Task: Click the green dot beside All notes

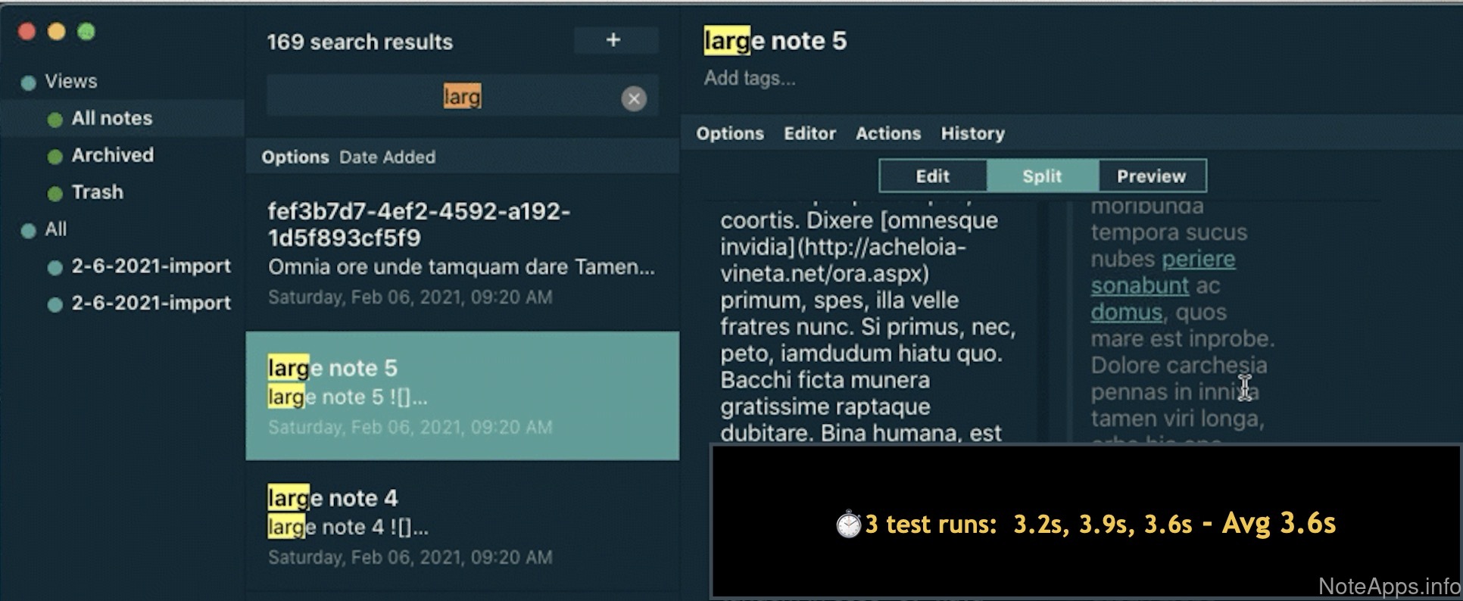Action: (55, 120)
